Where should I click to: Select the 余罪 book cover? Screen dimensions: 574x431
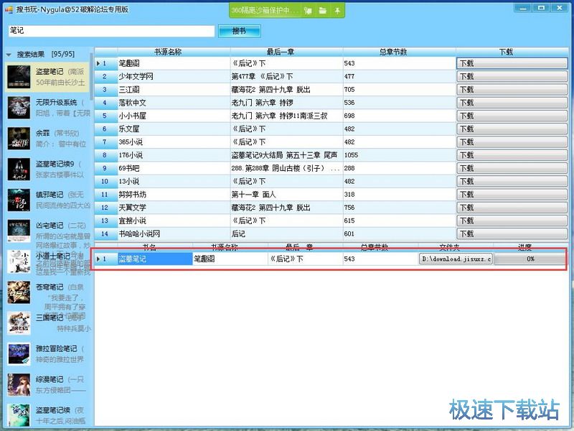19,138
